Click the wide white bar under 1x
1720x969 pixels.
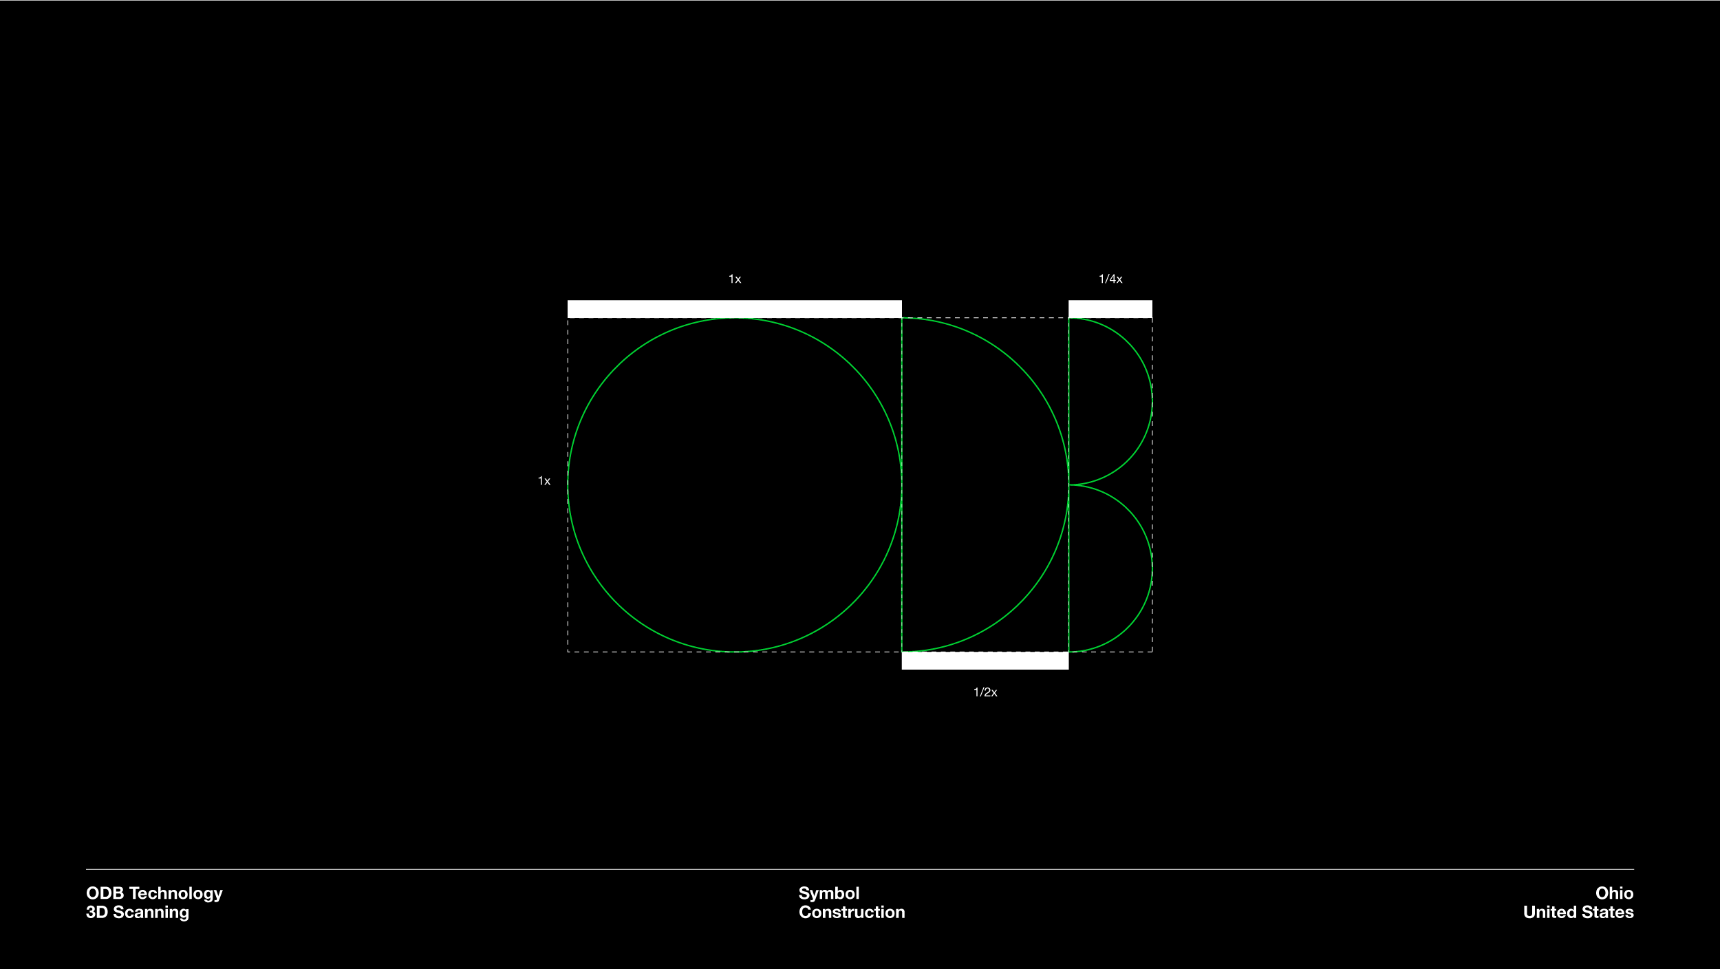coord(734,309)
